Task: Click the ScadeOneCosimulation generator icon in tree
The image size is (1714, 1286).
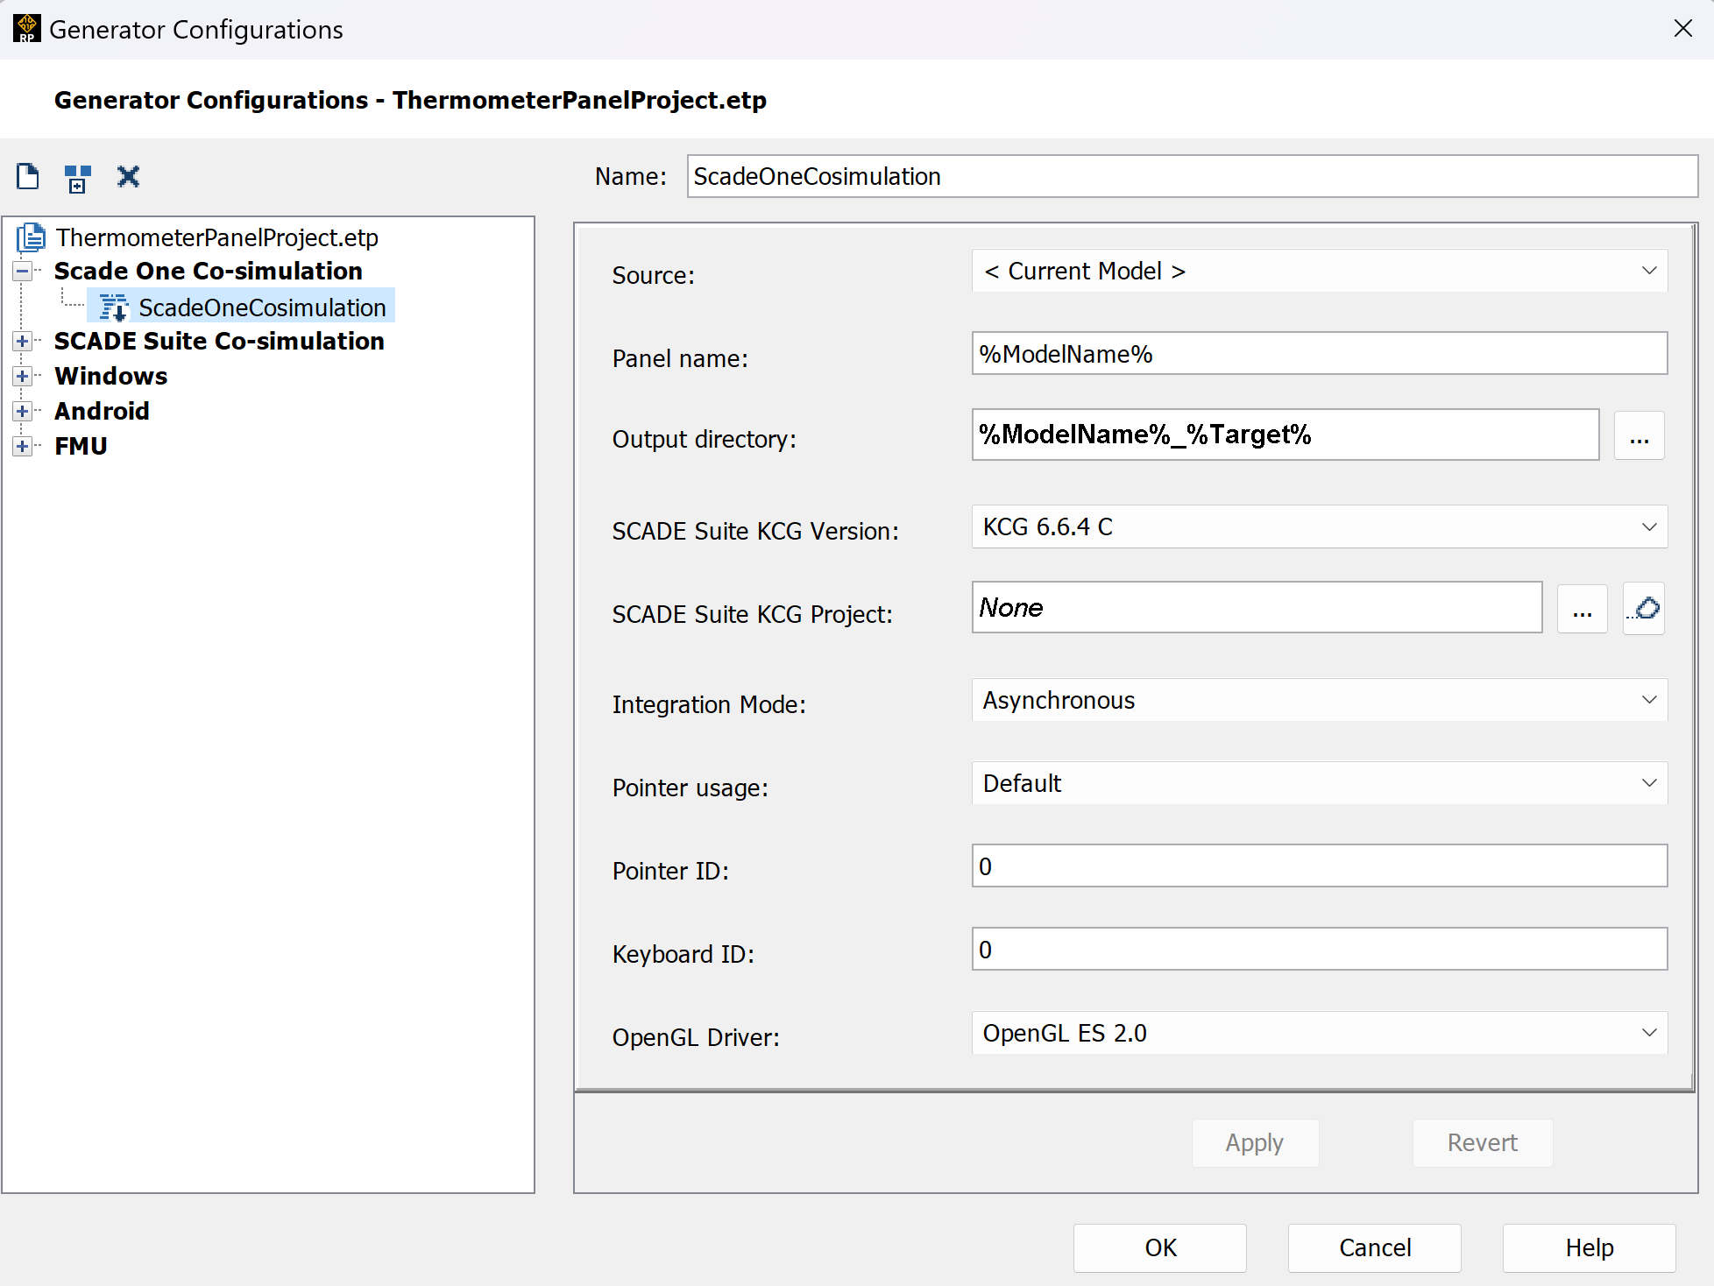Action: (114, 307)
